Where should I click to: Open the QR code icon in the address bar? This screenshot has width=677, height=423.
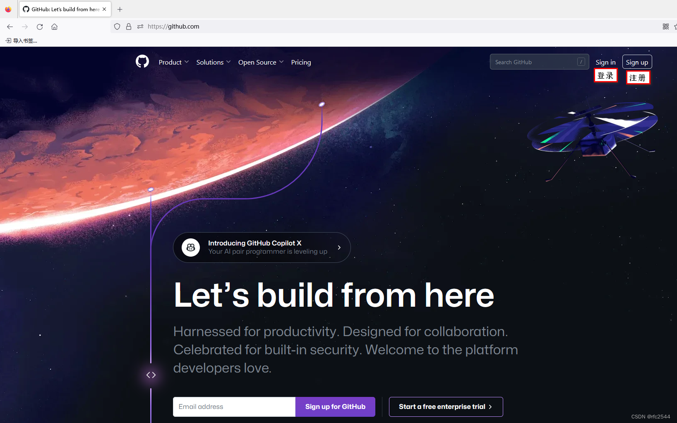666,26
